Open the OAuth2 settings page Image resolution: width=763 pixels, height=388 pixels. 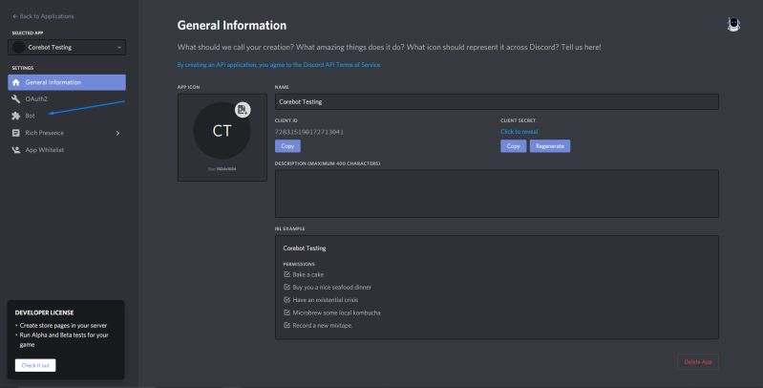point(67,98)
